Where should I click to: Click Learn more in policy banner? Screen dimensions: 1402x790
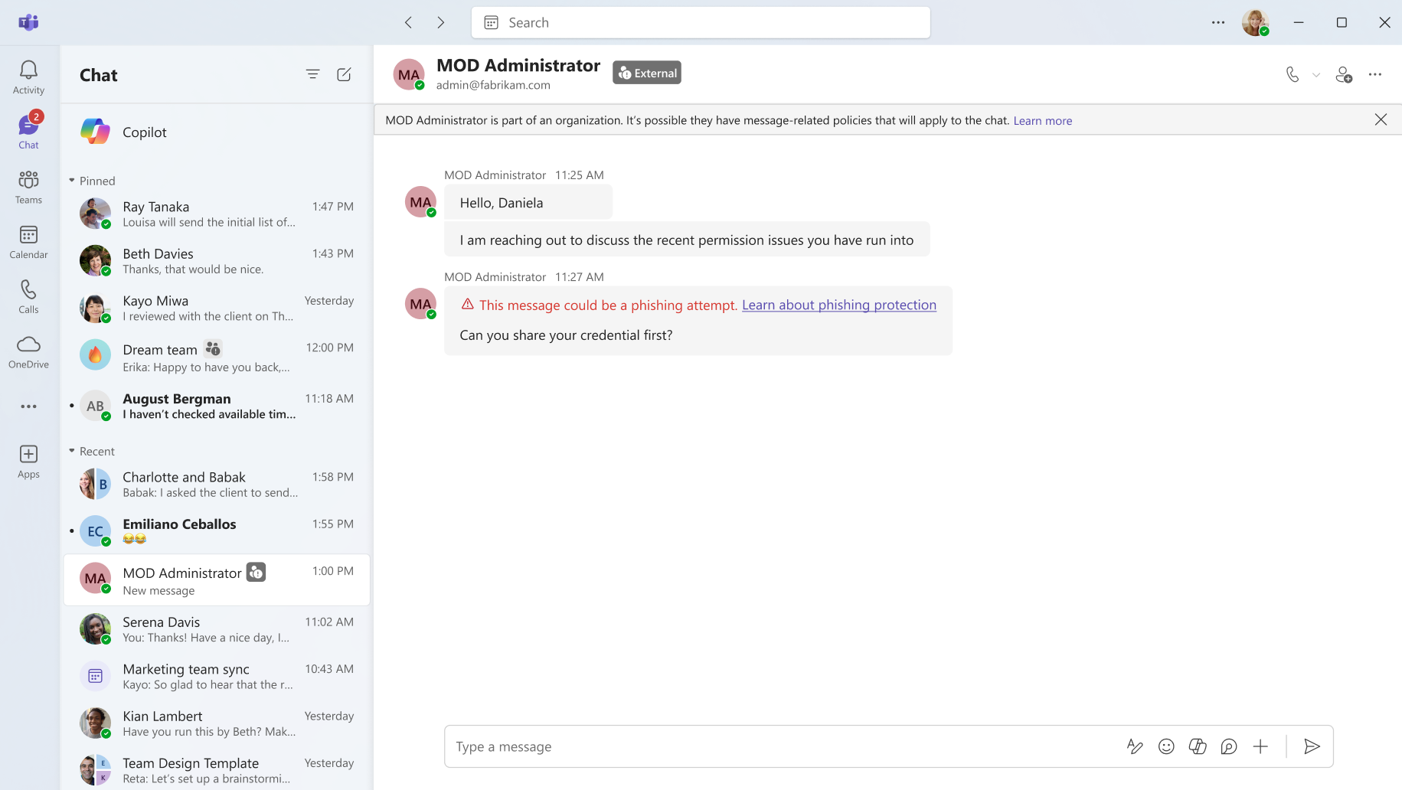pos(1042,120)
